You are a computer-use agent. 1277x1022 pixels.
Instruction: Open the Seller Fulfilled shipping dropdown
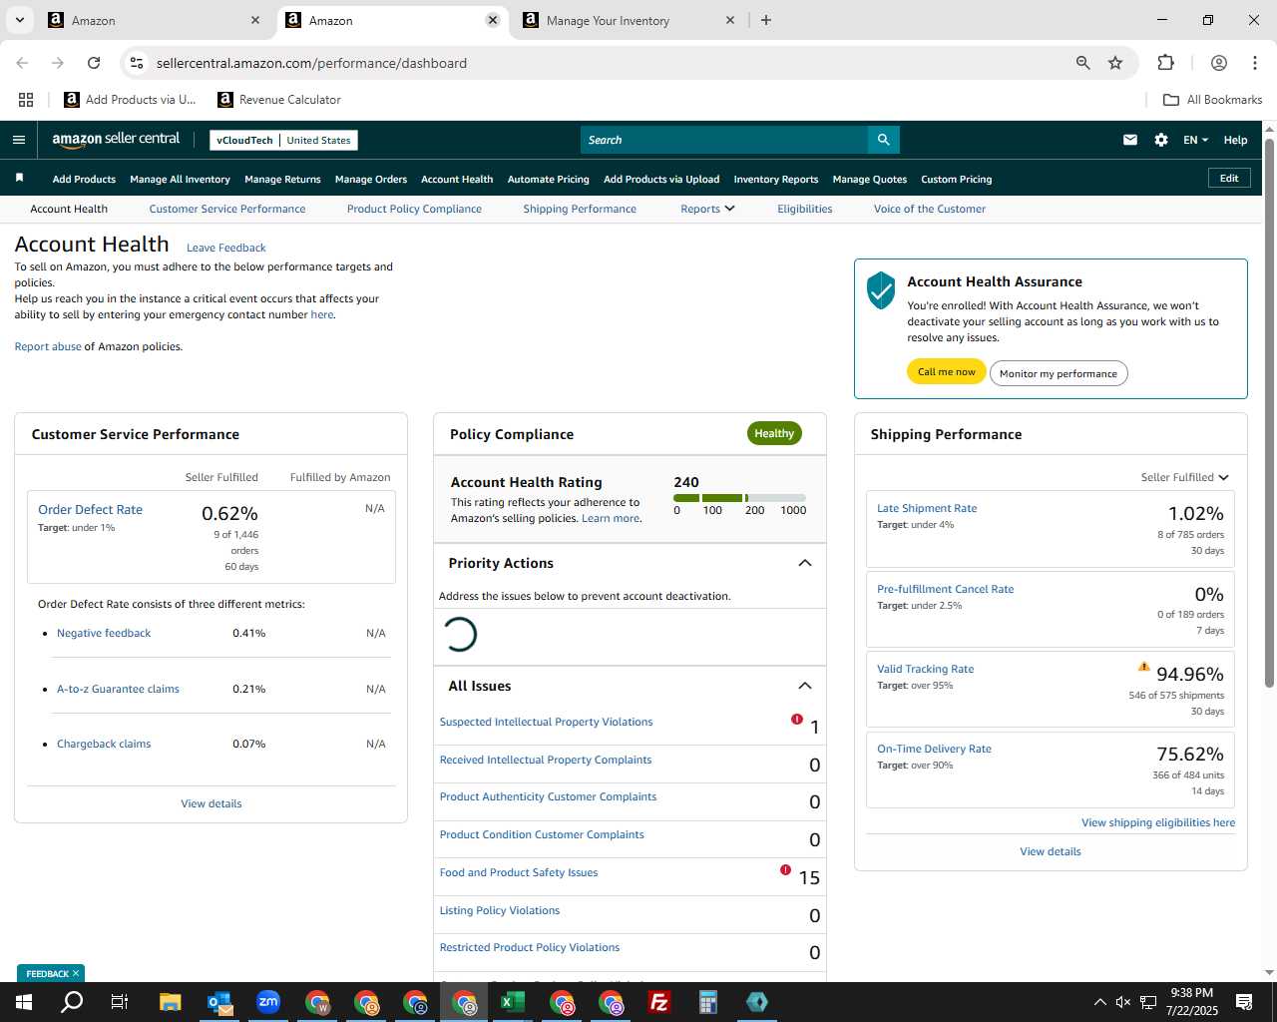(1185, 477)
